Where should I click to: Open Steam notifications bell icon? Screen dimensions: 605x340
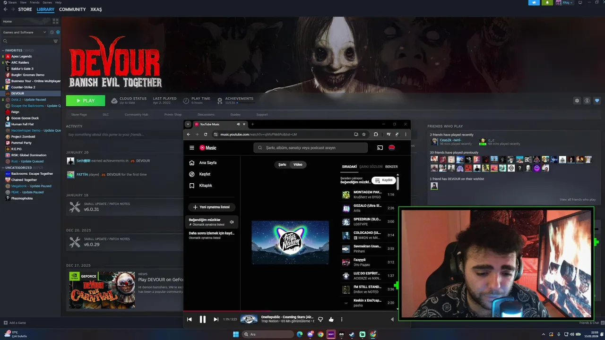547,2
